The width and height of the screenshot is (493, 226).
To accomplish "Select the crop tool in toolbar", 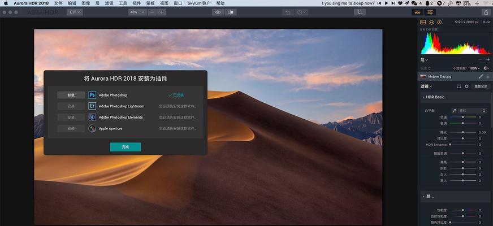I will (x=360, y=12).
